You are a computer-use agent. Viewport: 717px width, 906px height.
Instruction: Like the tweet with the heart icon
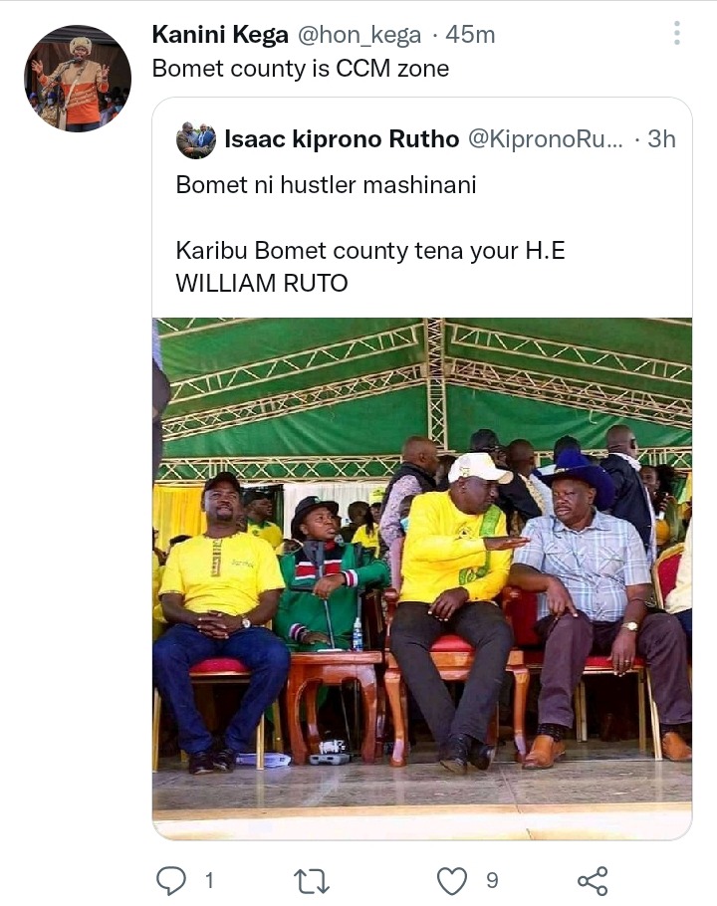click(451, 881)
